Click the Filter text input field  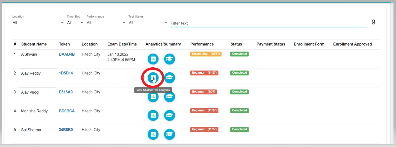[x=268, y=23]
